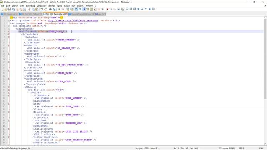Viewport: 267px width, 150px height.
Task: Collapse the xsl:template fold on line 4
Action: click(9, 26)
